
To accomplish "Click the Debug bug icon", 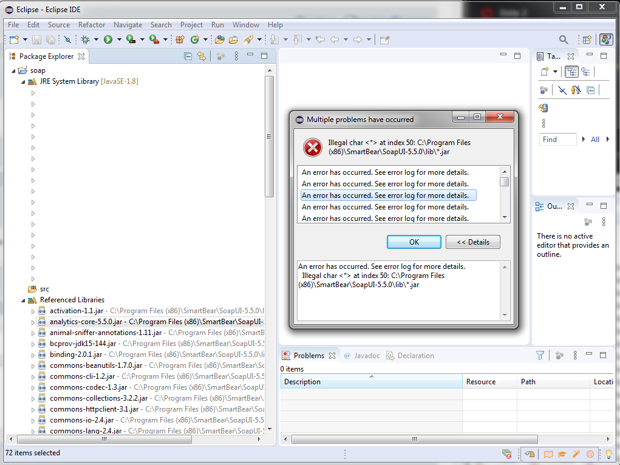I will coord(86,39).
